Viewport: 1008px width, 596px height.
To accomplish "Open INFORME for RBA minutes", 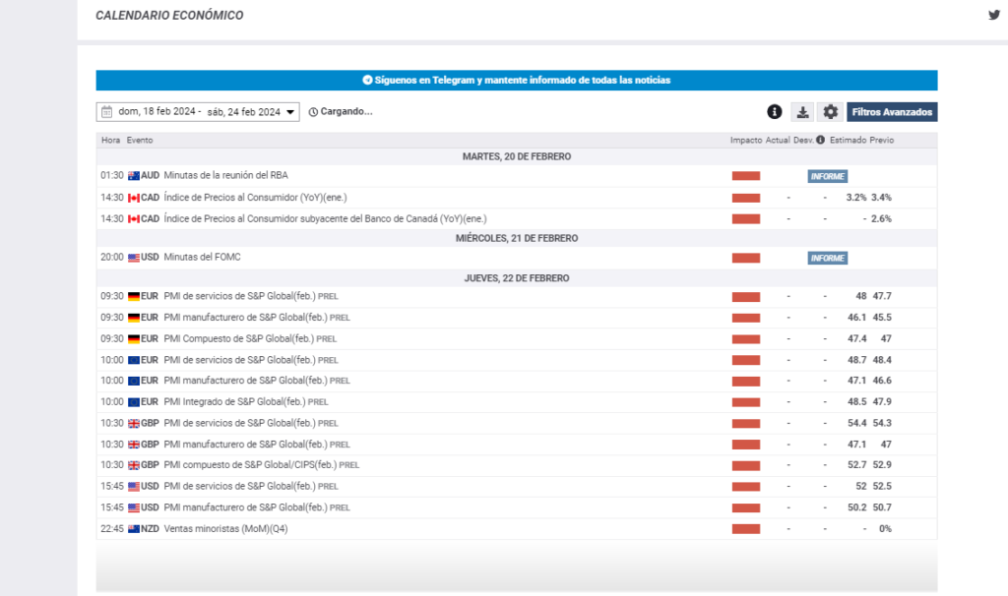I will point(827,177).
